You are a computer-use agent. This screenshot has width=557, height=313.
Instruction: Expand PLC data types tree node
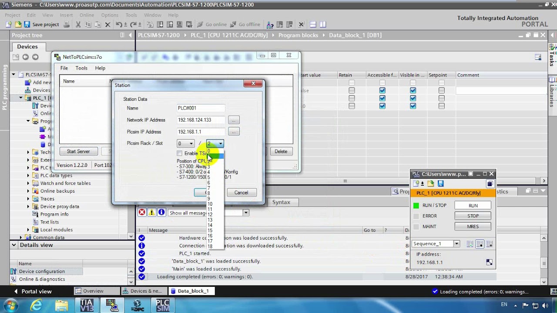28,176
